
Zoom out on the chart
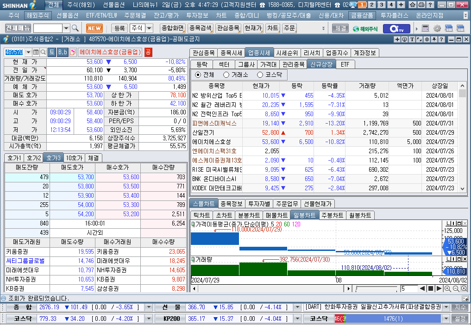pos(456,288)
